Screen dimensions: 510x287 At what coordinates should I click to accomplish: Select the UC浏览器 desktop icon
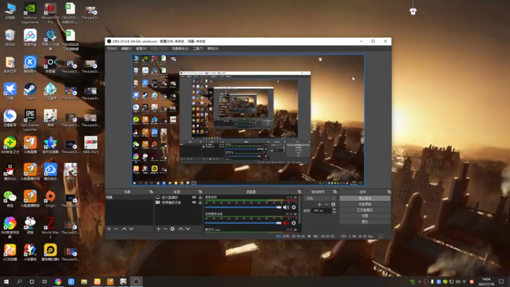10,253
